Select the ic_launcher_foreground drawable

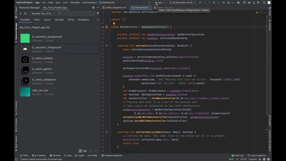coord(59,49)
